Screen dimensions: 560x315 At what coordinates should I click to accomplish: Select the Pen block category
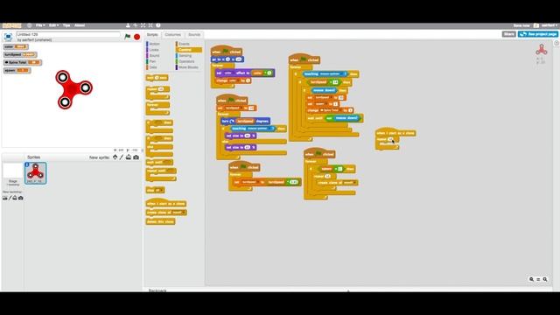click(x=152, y=61)
